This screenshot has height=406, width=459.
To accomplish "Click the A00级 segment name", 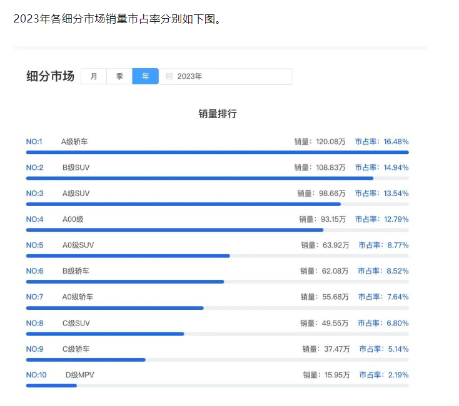I will click(73, 219).
